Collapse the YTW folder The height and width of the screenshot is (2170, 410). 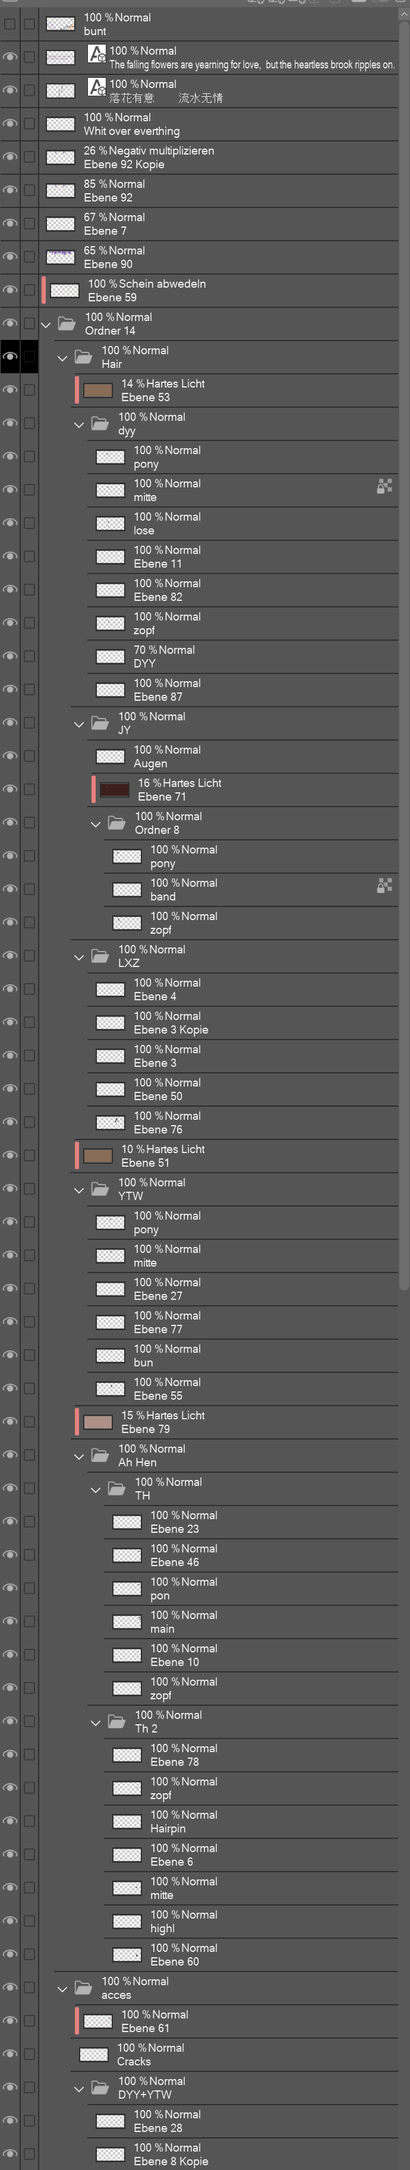tap(79, 1190)
